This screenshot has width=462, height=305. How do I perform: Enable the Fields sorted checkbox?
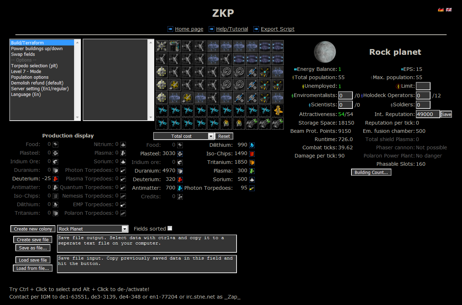[x=170, y=228]
